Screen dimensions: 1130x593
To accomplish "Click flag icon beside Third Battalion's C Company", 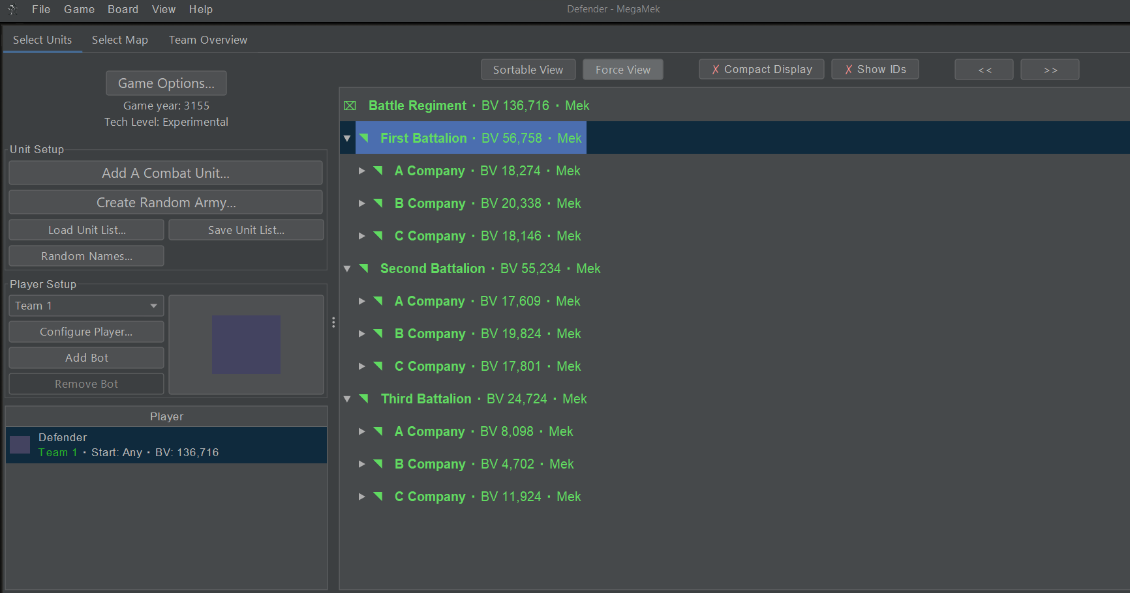I will pyautogui.click(x=378, y=496).
